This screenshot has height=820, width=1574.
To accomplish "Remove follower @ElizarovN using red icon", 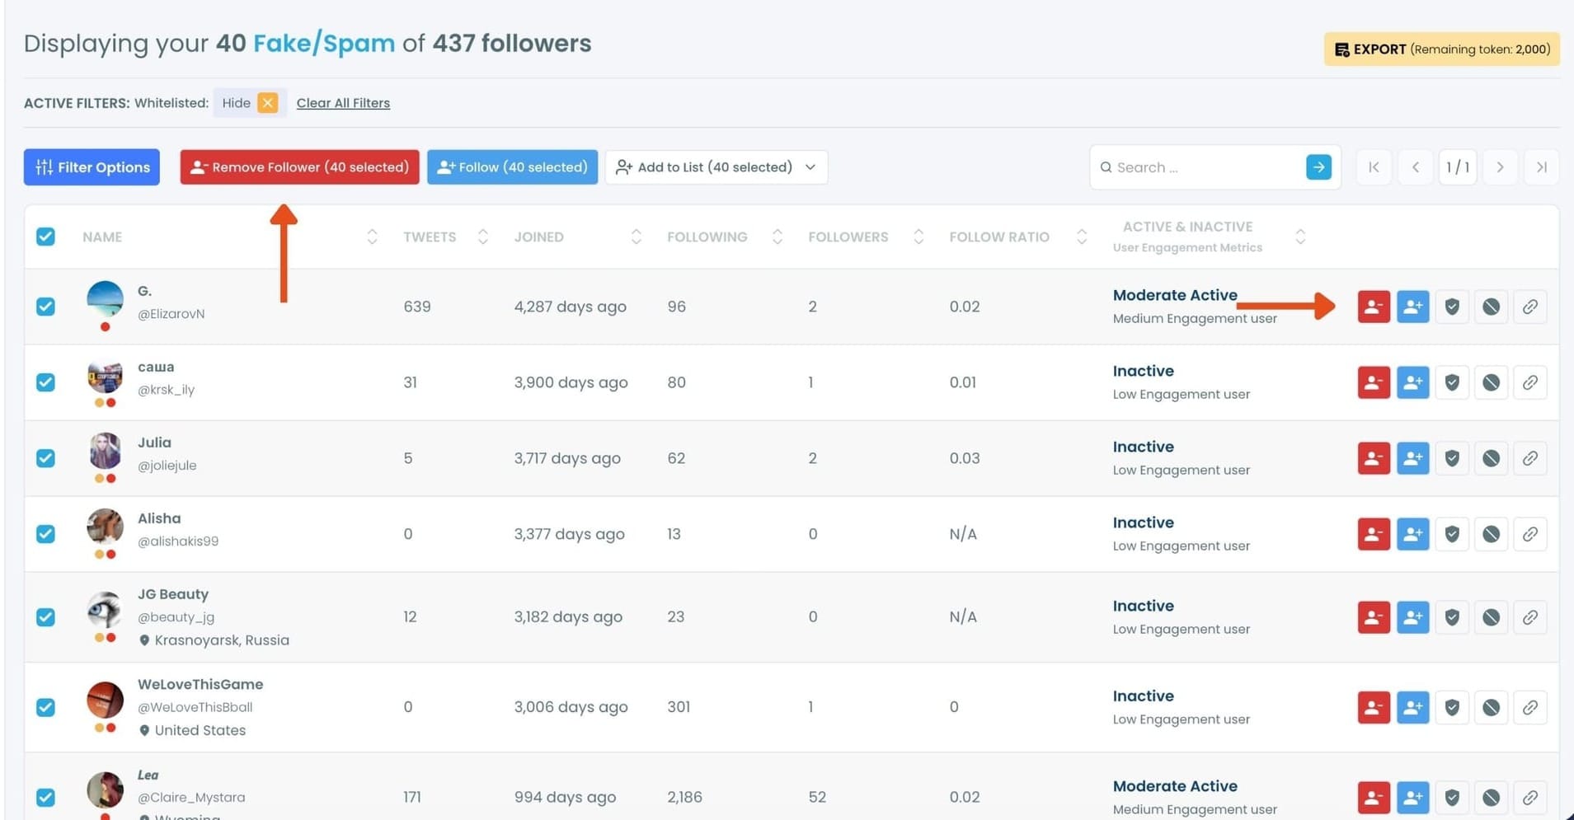I will coord(1372,306).
